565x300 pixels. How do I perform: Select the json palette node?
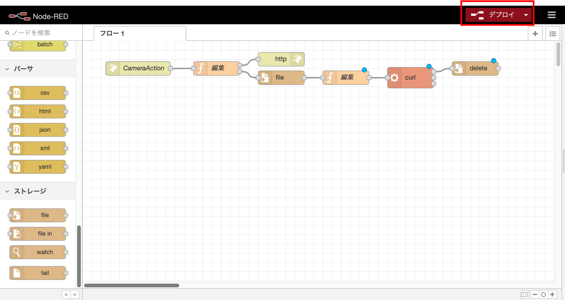click(x=38, y=130)
